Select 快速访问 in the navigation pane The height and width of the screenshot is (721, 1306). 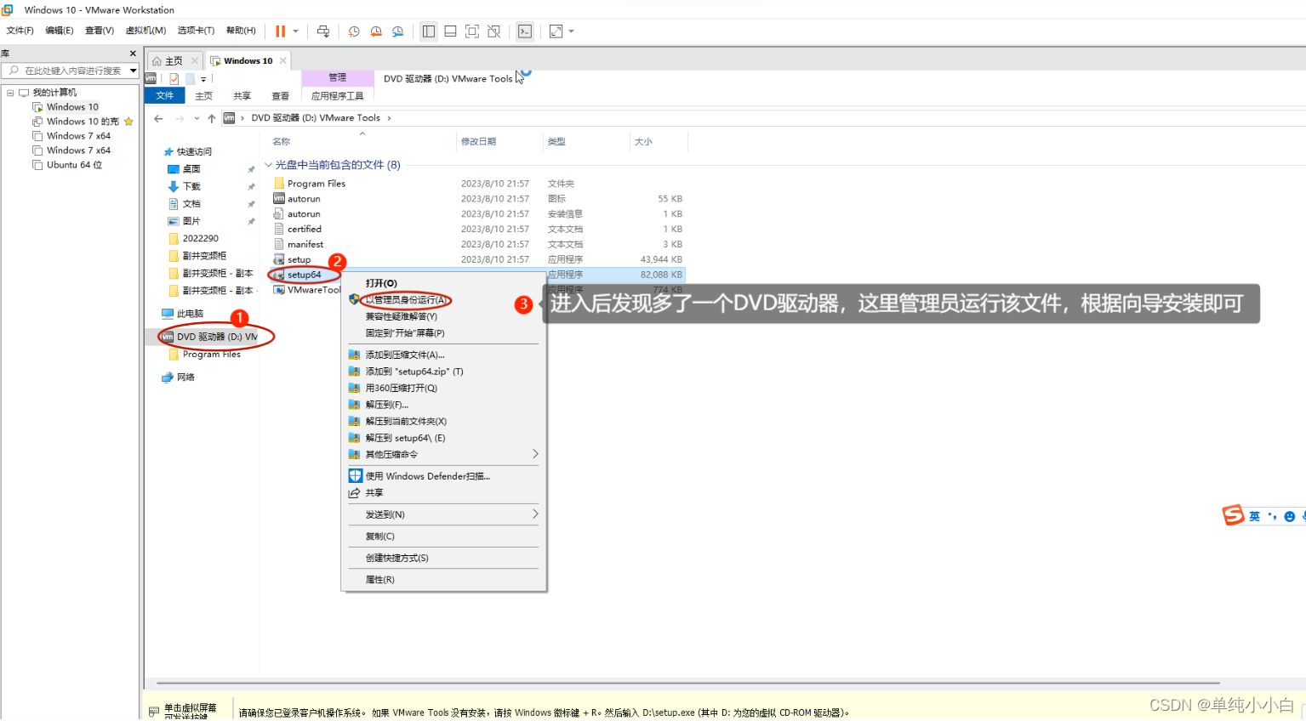coord(194,151)
